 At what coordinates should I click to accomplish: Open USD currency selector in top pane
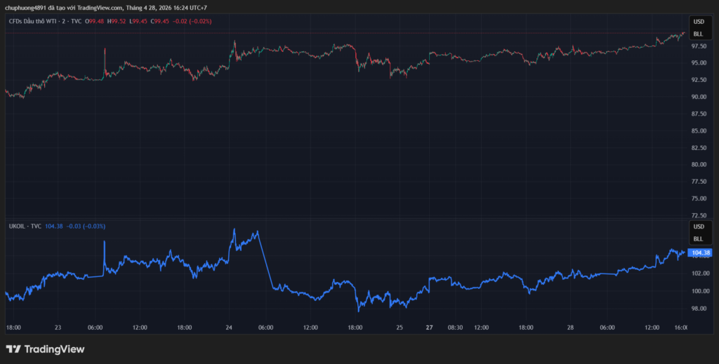[698, 22]
